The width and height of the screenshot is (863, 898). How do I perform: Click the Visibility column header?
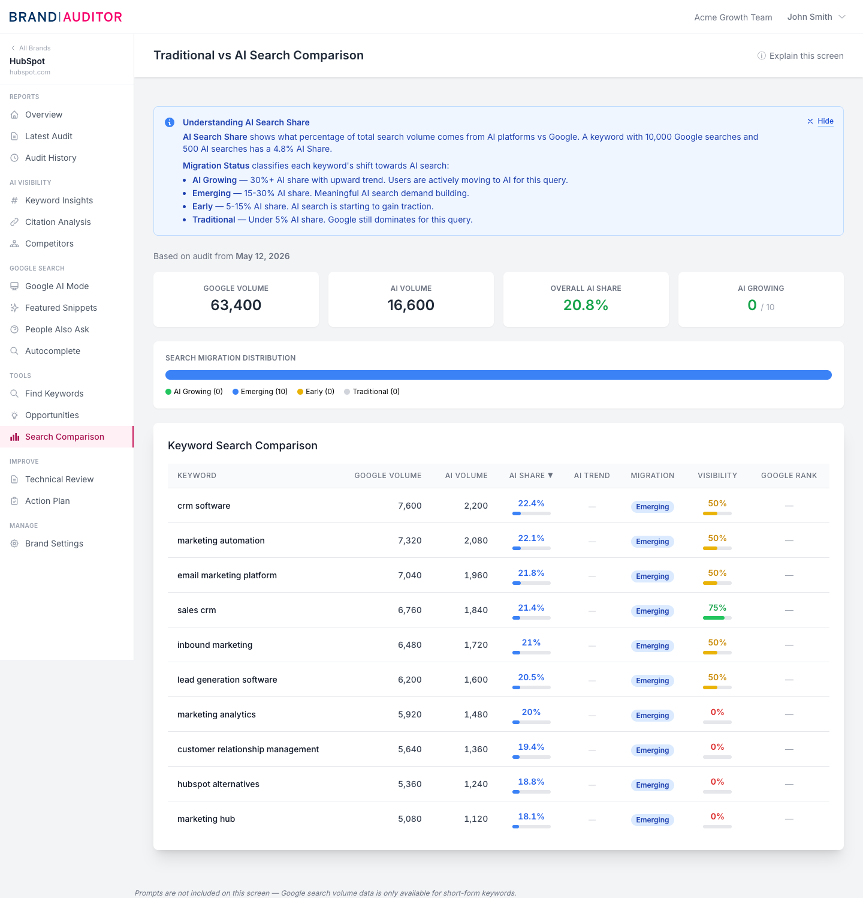(717, 476)
